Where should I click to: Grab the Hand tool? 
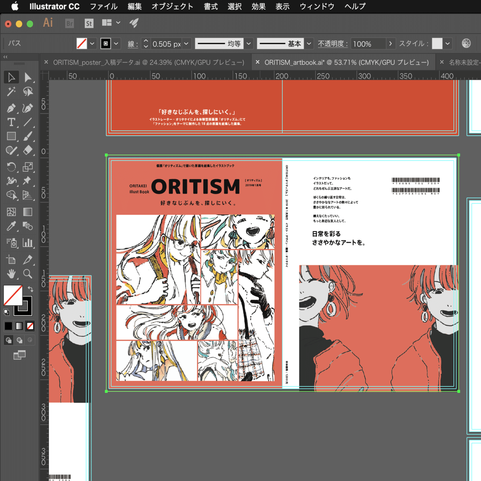point(11,274)
